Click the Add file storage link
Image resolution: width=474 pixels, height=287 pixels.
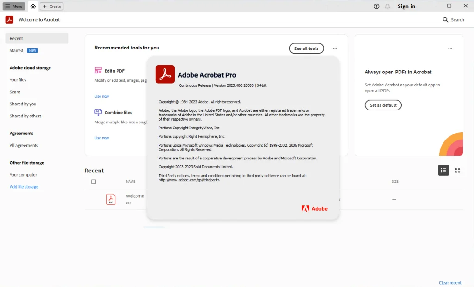[24, 187]
